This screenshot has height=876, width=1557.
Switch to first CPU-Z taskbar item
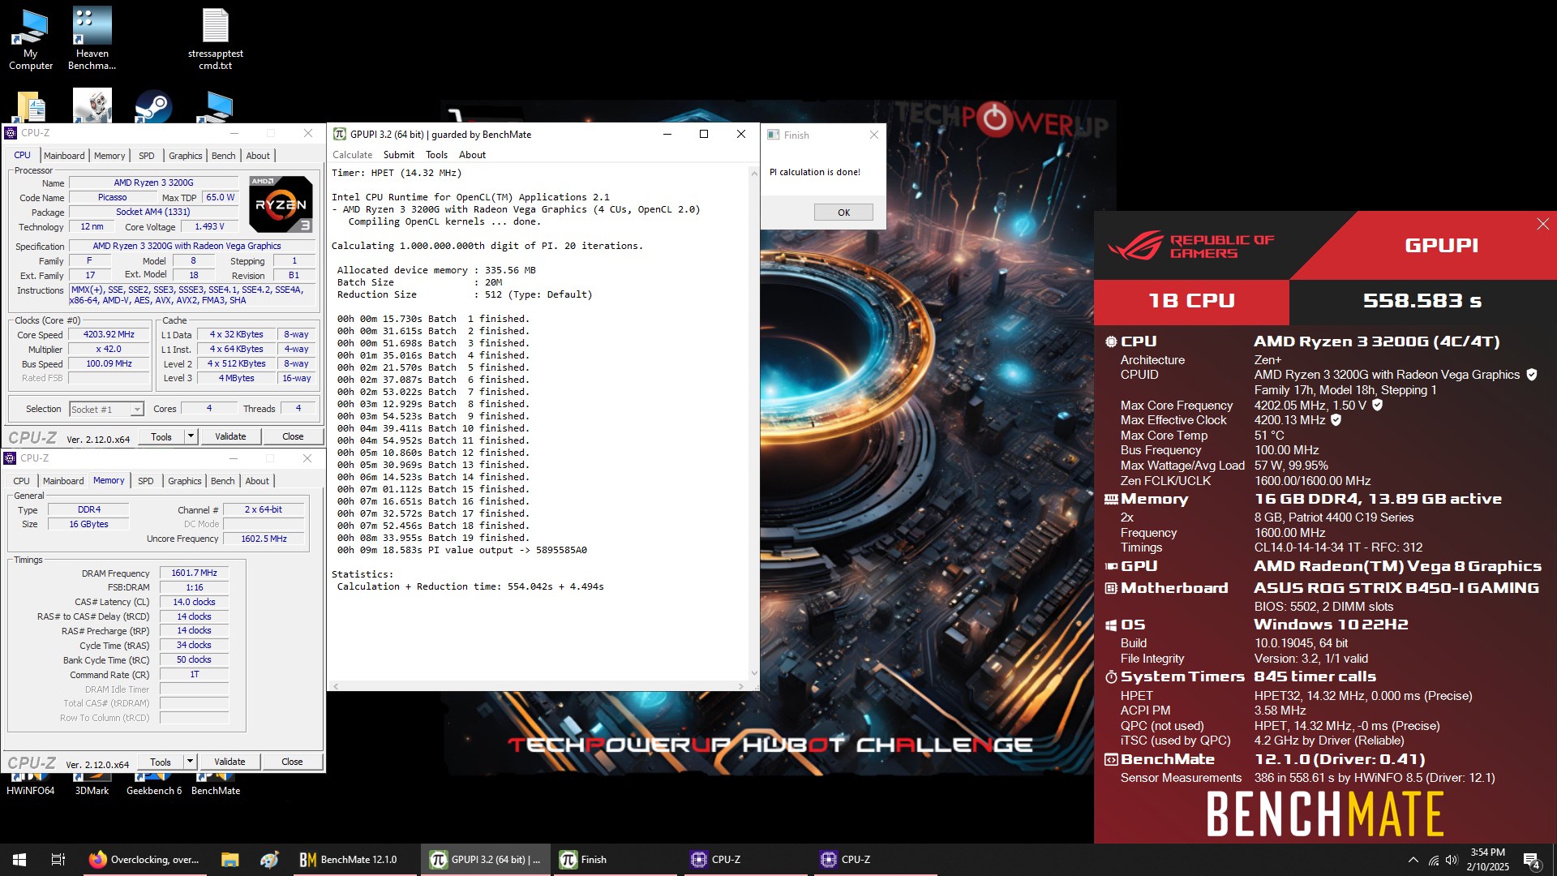[x=746, y=860]
